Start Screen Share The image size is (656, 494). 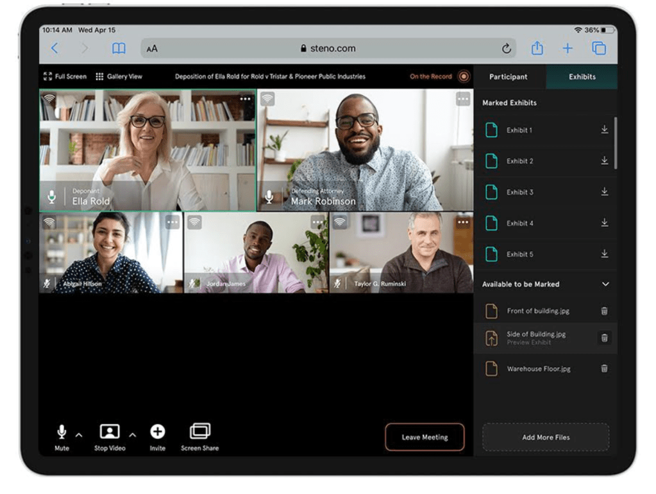[199, 438]
